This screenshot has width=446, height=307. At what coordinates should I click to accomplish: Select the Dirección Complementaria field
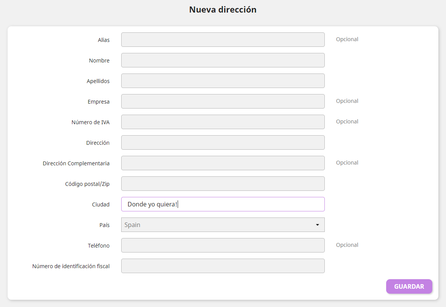tap(223, 163)
